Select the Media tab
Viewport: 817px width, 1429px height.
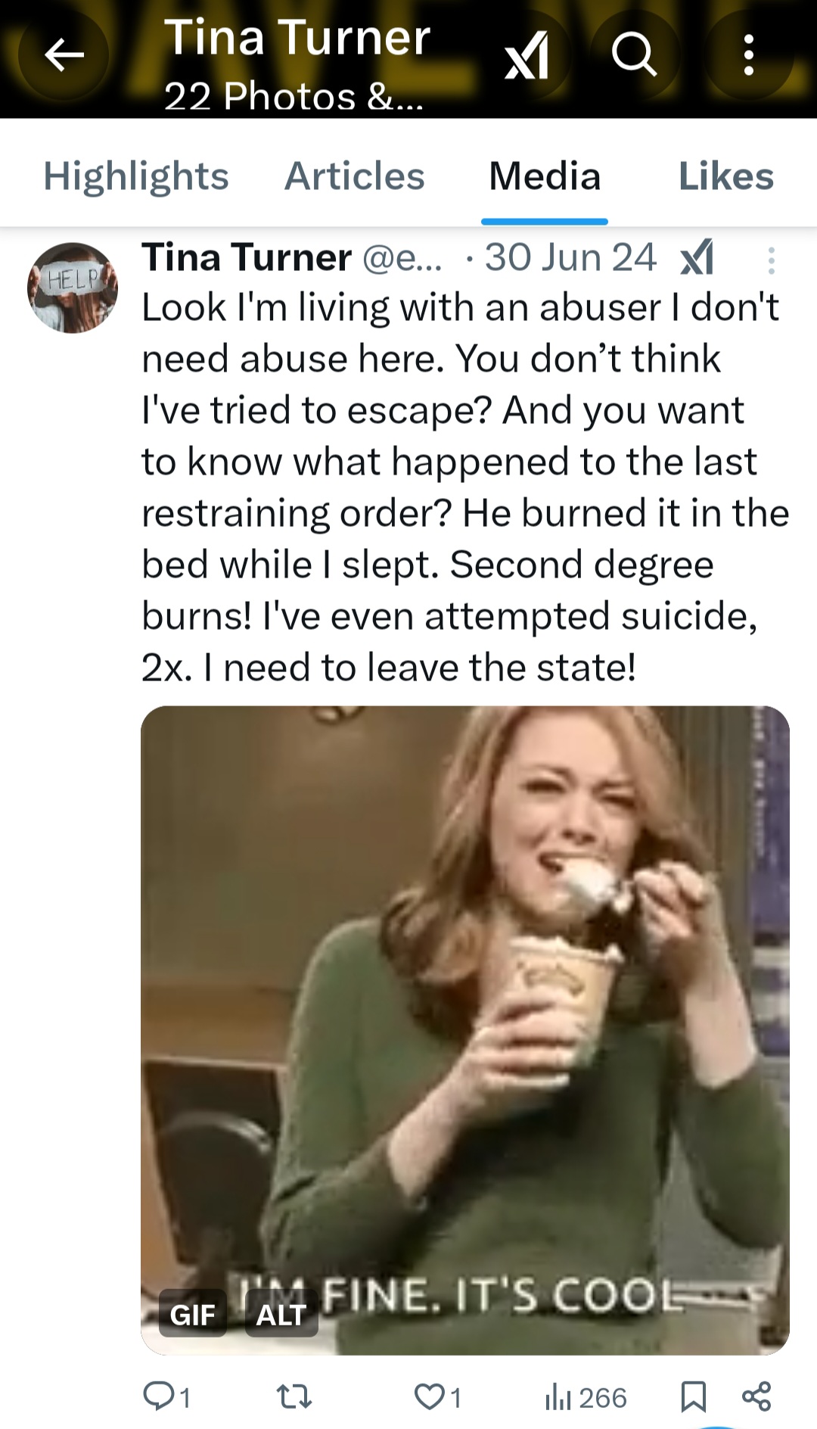coord(545,176)
